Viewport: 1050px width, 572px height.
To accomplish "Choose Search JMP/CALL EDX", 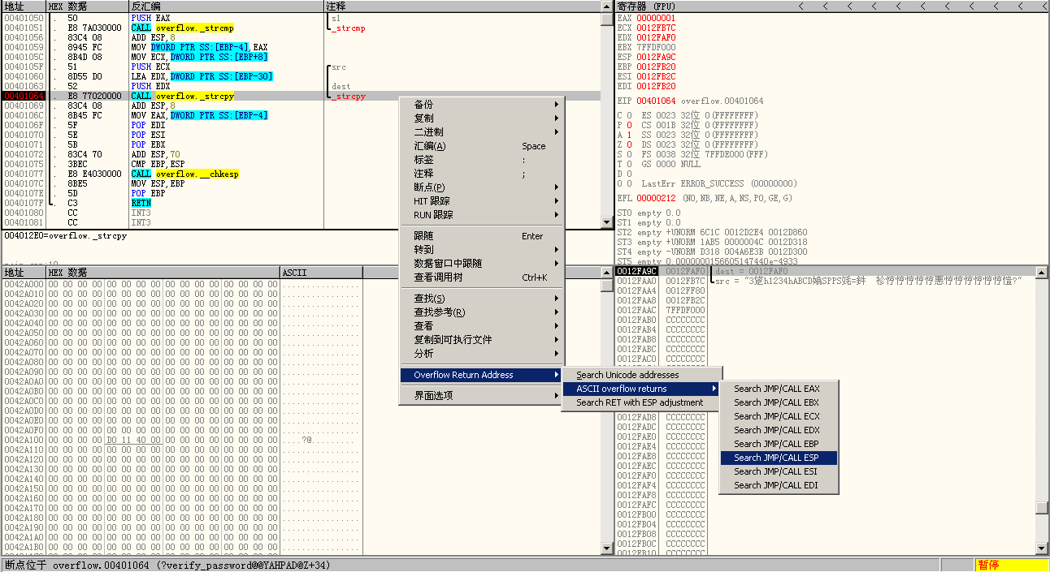I will tap(779, 430).
